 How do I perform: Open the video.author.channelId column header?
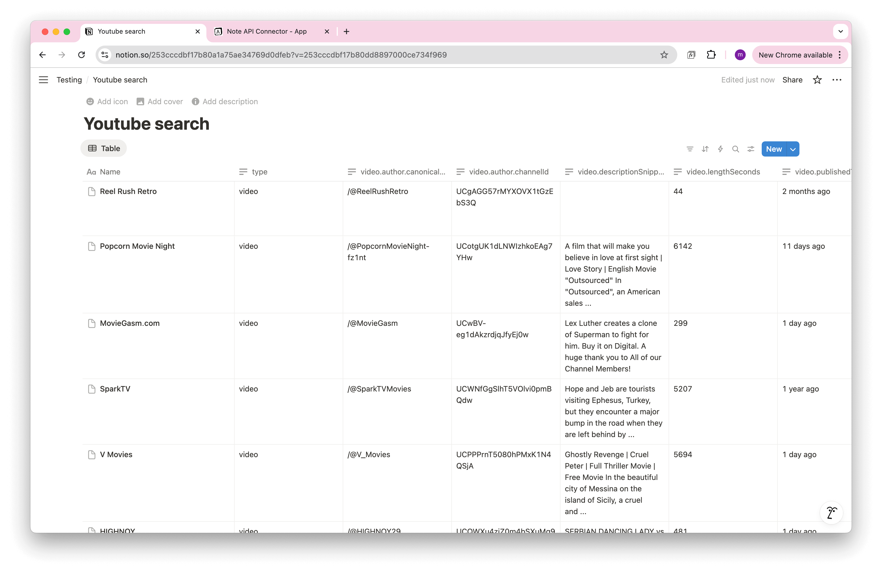point(505,172)
